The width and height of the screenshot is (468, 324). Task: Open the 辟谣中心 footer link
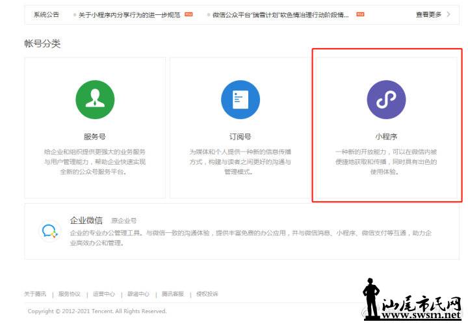click(138, 294)
